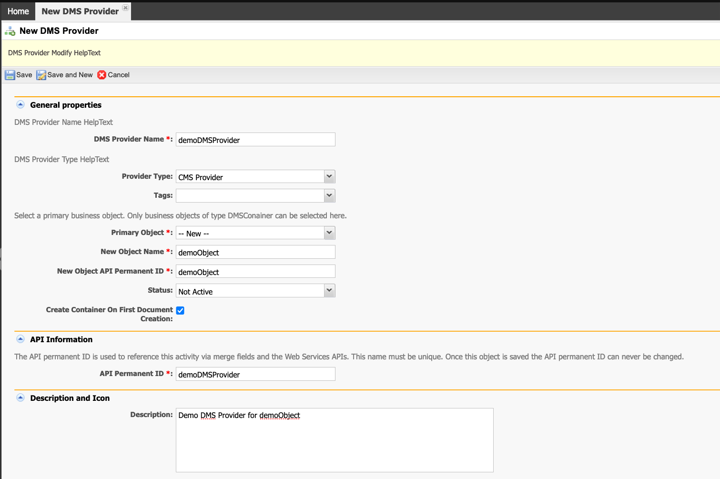
Task: Click the DMS Provider Name HelpText text
Action: pos(63,122)
